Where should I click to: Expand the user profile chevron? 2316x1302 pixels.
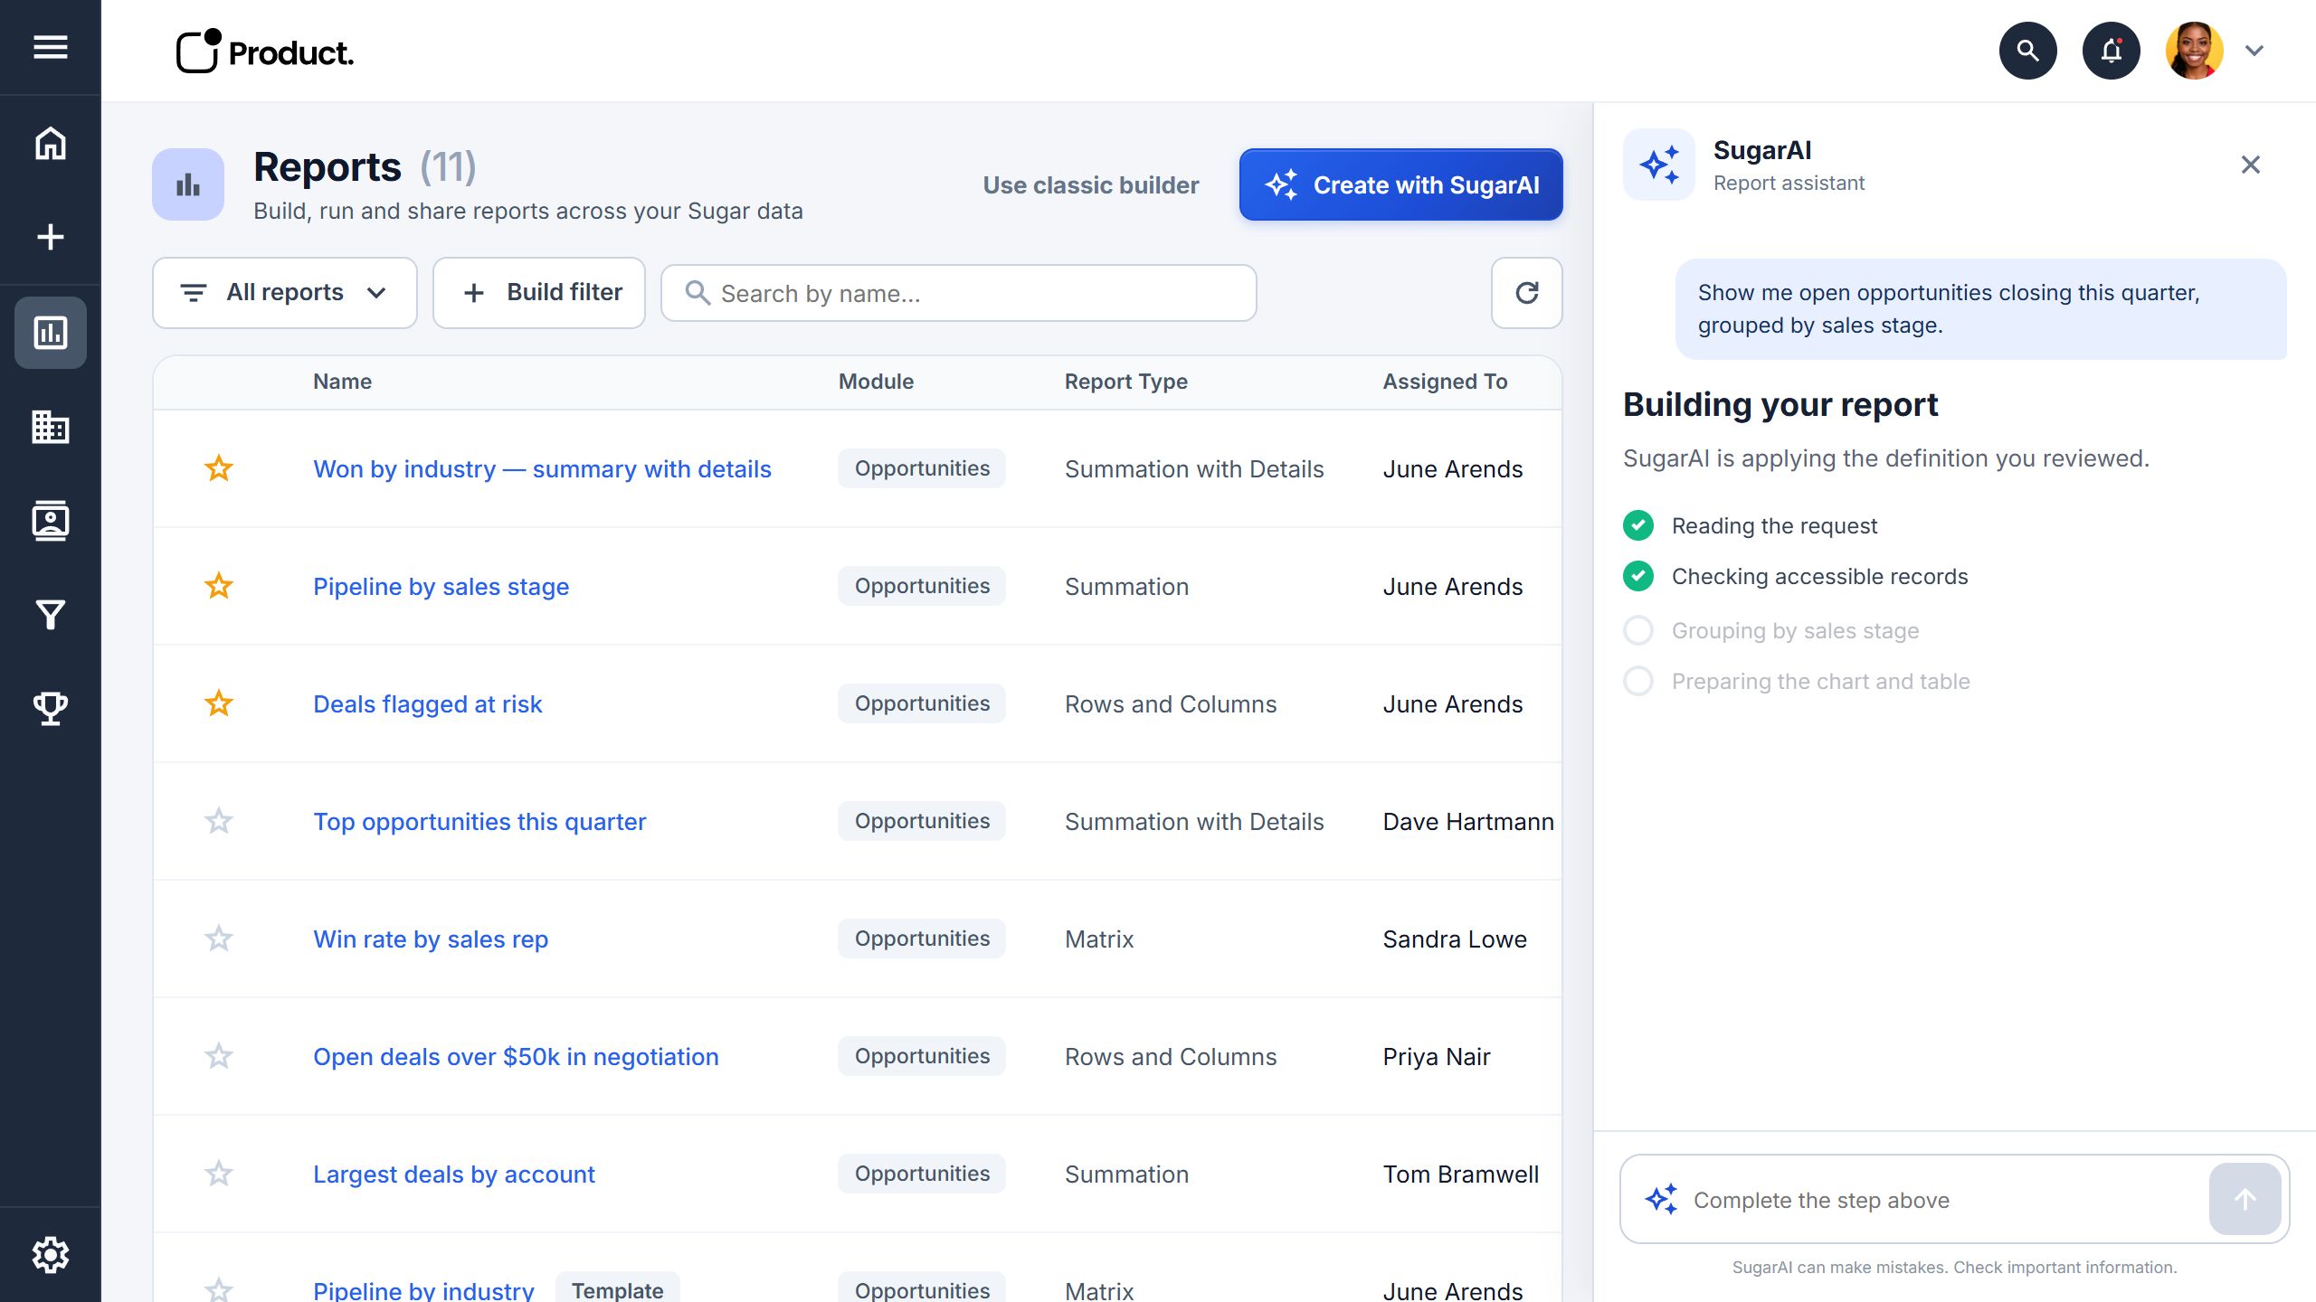2254,51
